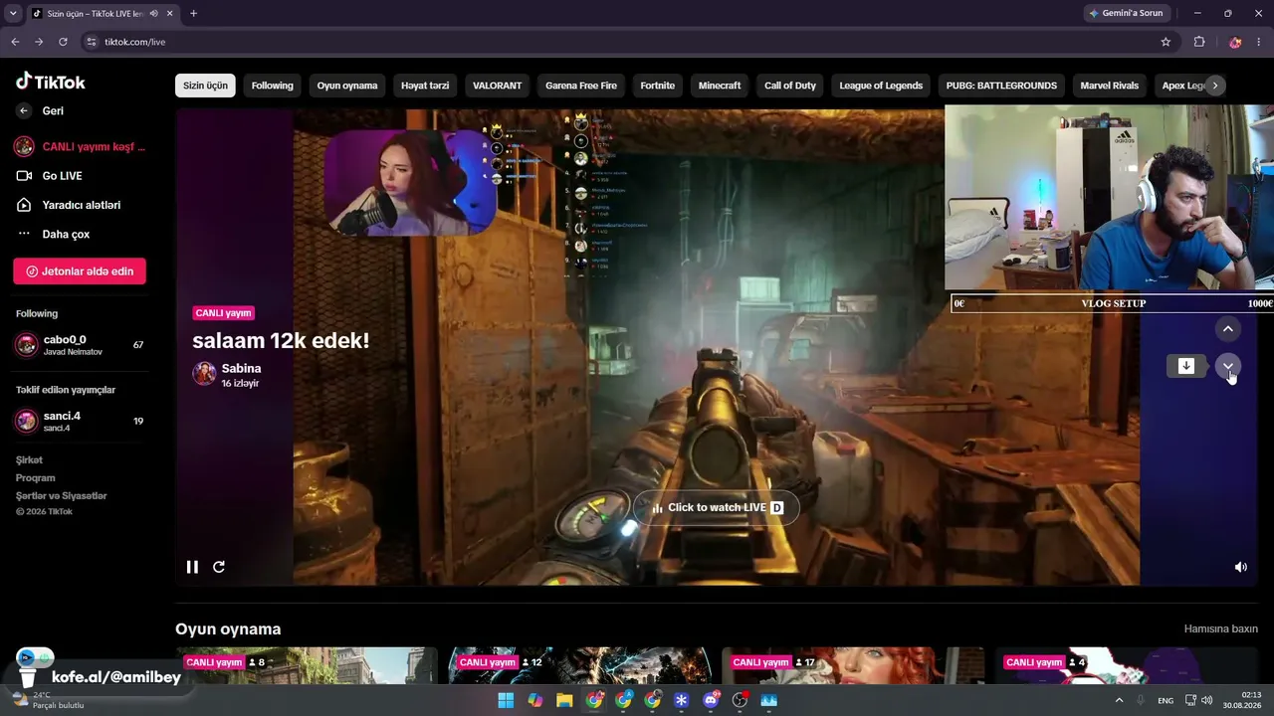The image size is (1274, 716).
Task: Select the PUBG: BATTLEGROUNDS tab
Action: point(1001,86)
